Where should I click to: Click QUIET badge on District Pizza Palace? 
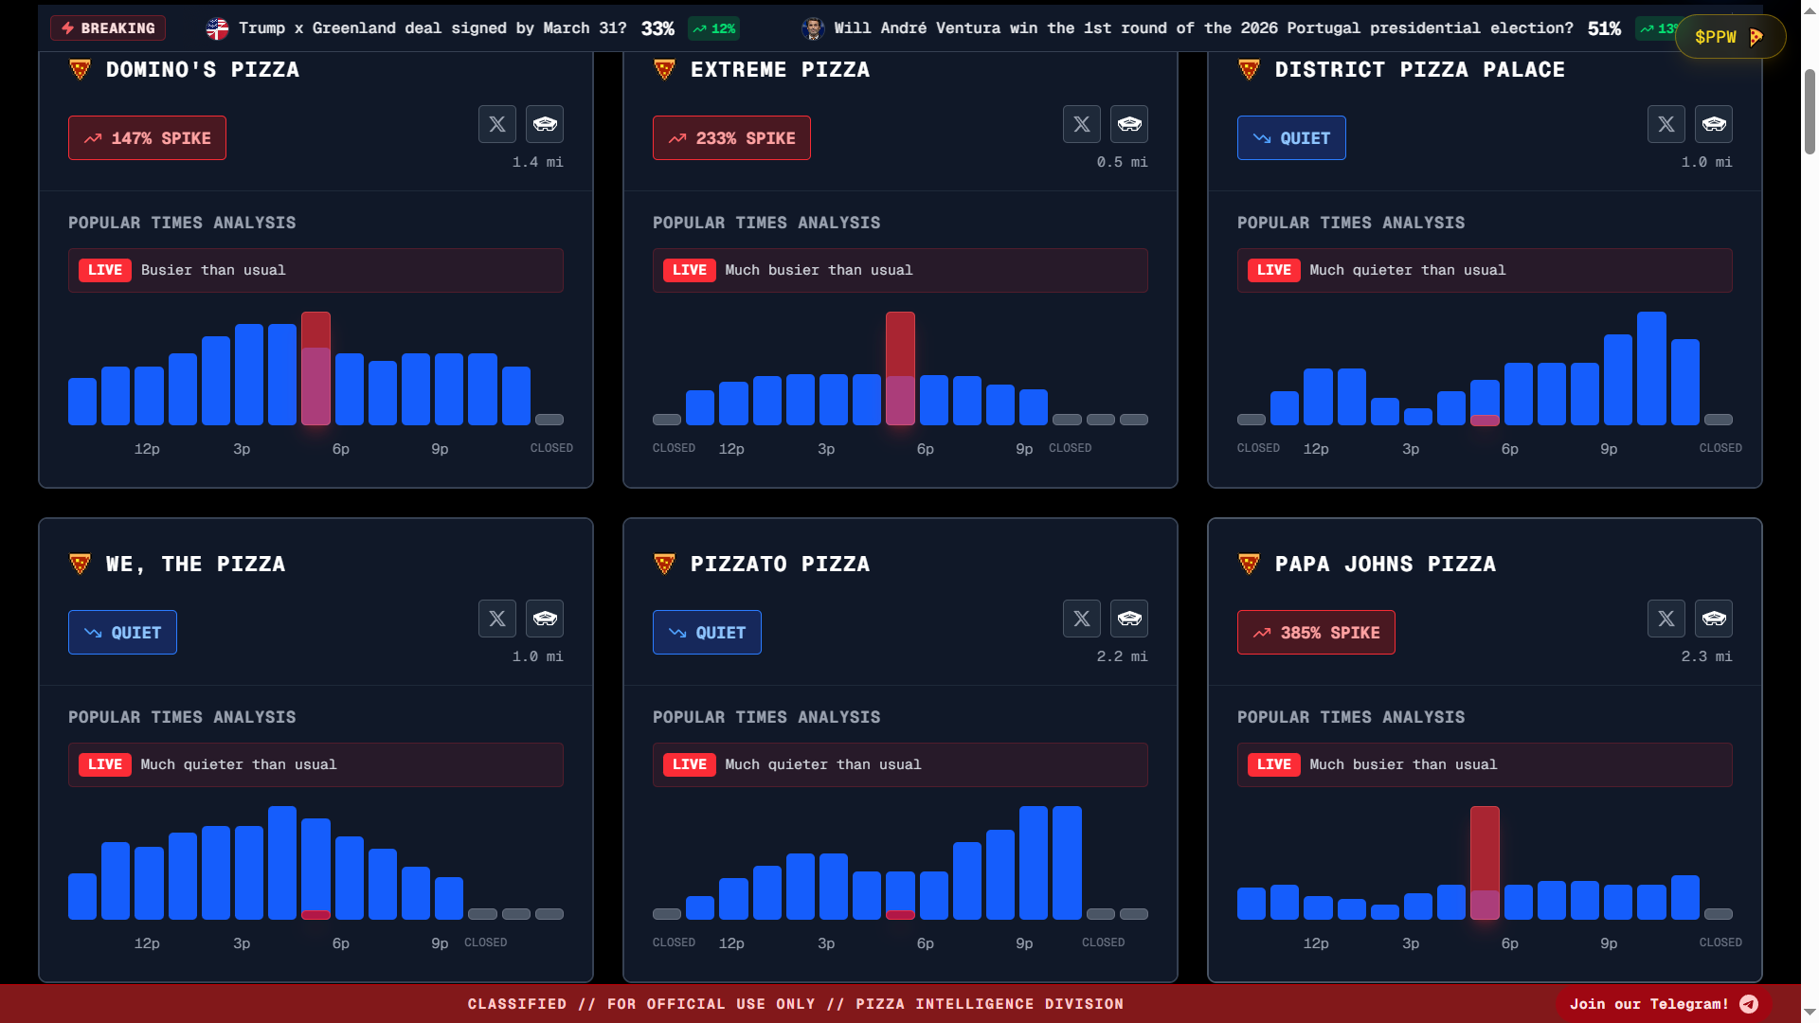(1291, 138)
